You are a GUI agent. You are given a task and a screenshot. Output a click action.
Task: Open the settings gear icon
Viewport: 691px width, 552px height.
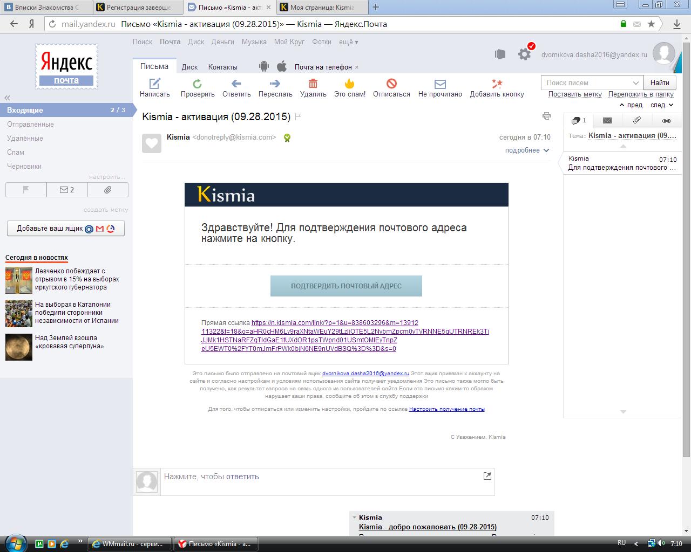(524, 54)
